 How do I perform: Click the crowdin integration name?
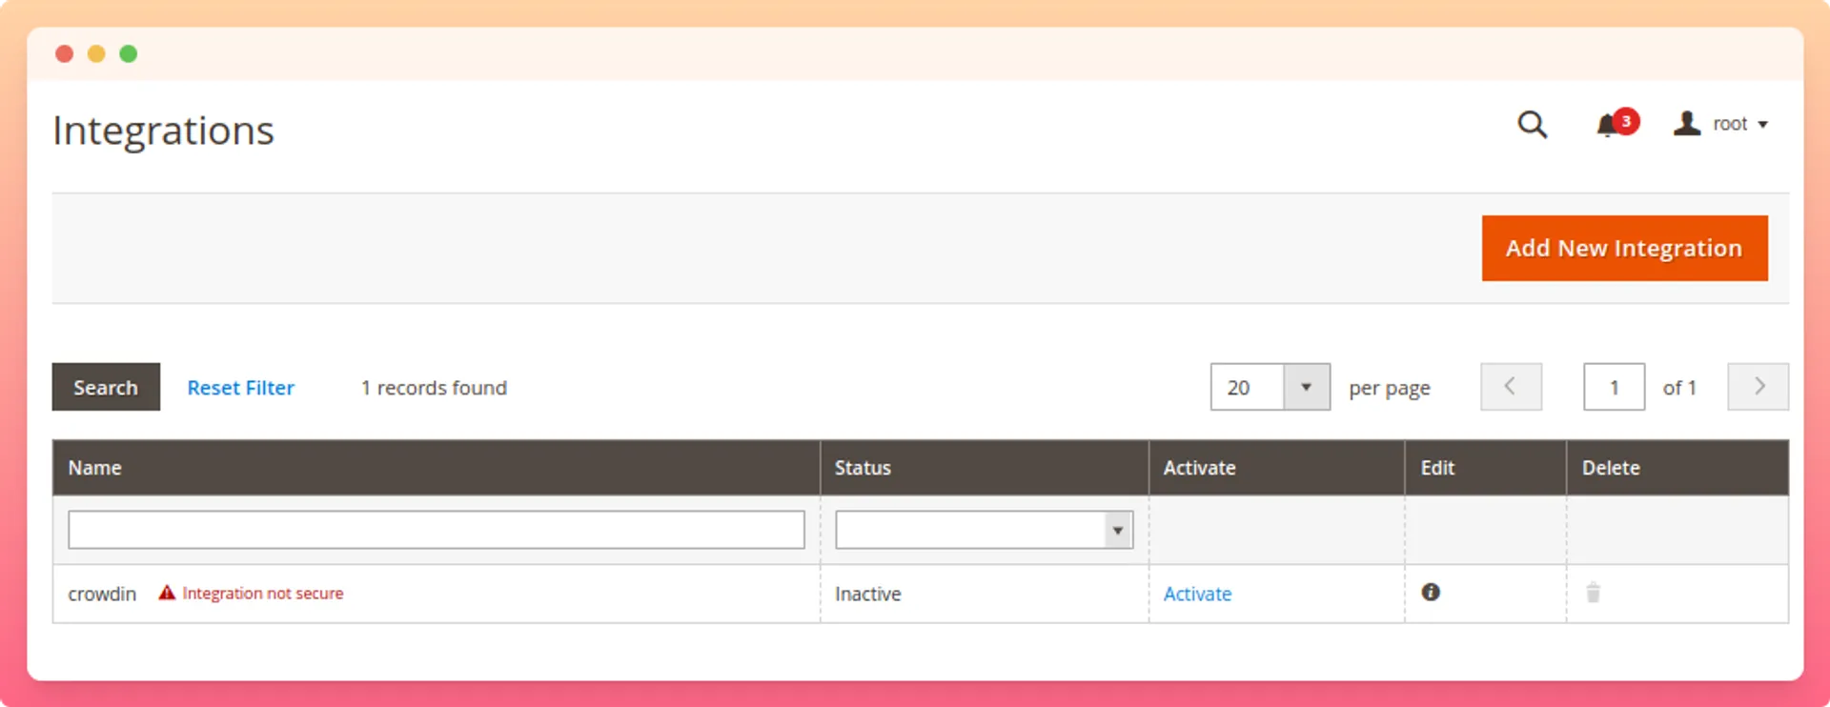point(102,594)
